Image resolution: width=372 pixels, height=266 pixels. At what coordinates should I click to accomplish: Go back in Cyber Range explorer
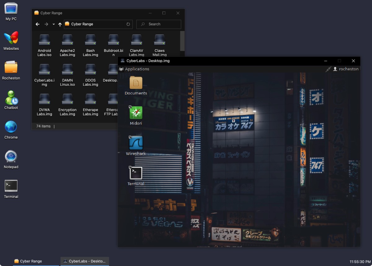point(38,24)
